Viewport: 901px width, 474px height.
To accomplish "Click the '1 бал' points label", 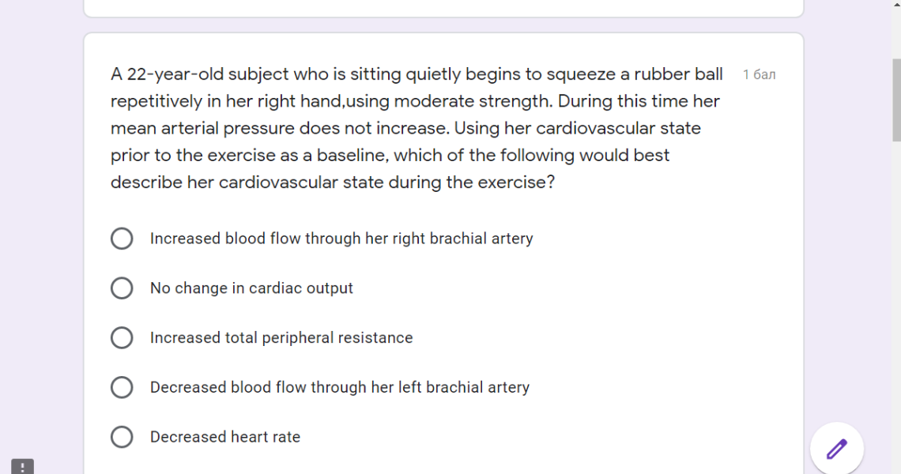I will (759, 75).
